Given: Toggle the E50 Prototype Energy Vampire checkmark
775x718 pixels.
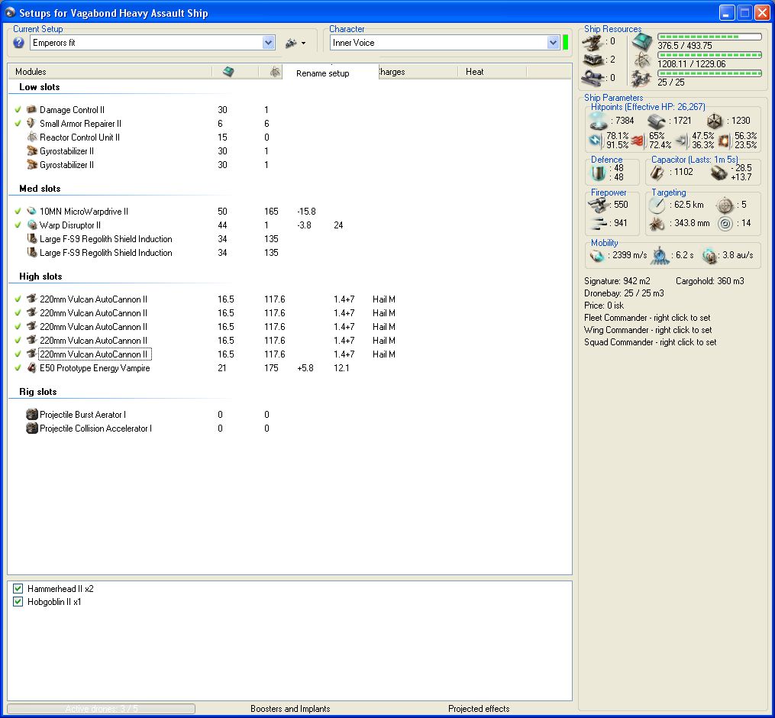Looking at the screenshot, I should point(18,368).
